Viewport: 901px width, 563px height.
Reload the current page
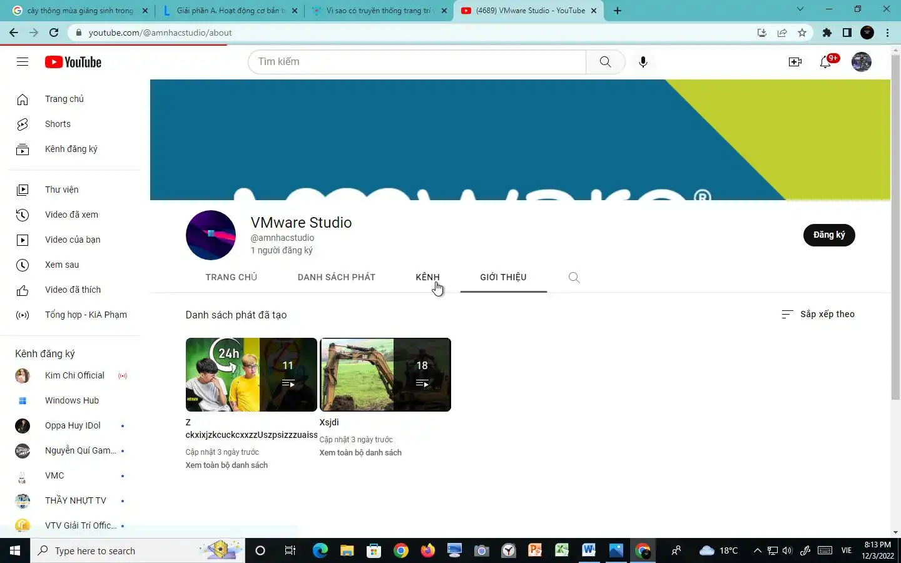pos(54,33)
